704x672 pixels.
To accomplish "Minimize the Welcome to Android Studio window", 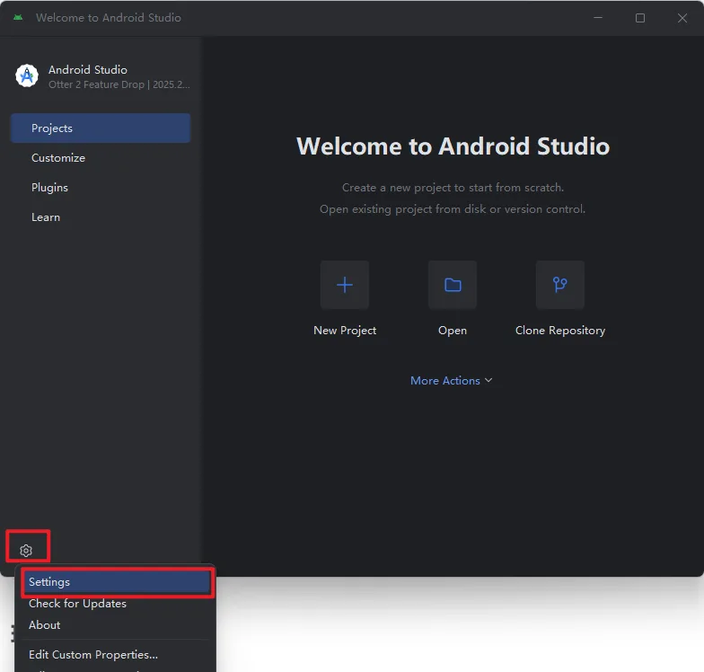I will pos(598,18).
